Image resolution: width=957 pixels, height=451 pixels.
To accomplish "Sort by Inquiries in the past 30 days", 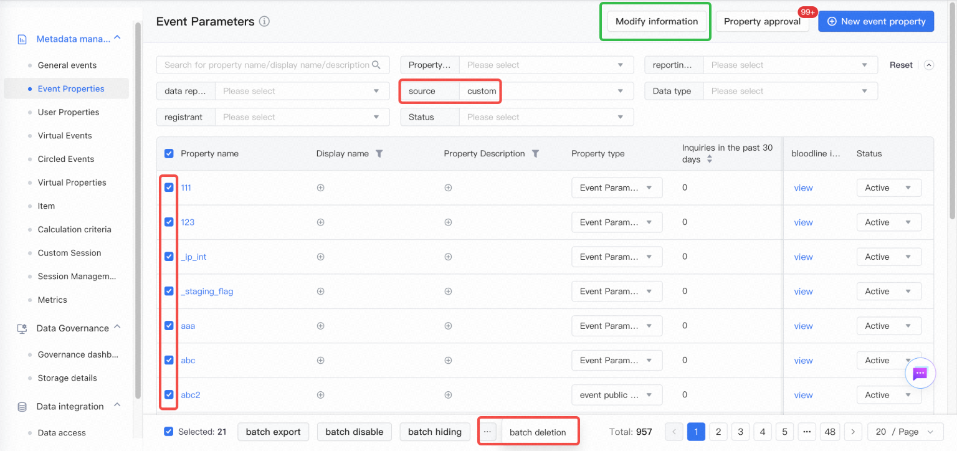I will click(x=709, y=160).
